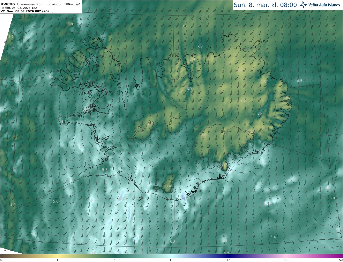Click the 6.5 value off the east coast
This screenshot has width=343, height=262.
[x=300, y=81]
